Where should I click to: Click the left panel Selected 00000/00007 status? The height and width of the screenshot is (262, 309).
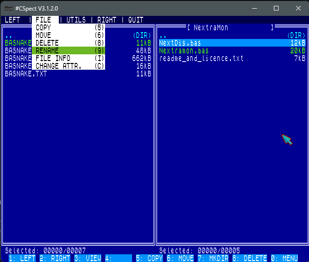pos(45,250)
